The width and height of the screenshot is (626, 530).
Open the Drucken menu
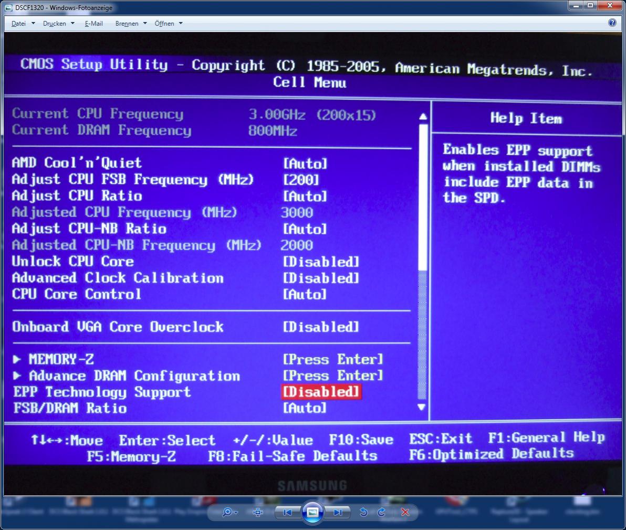pos(58,24)
